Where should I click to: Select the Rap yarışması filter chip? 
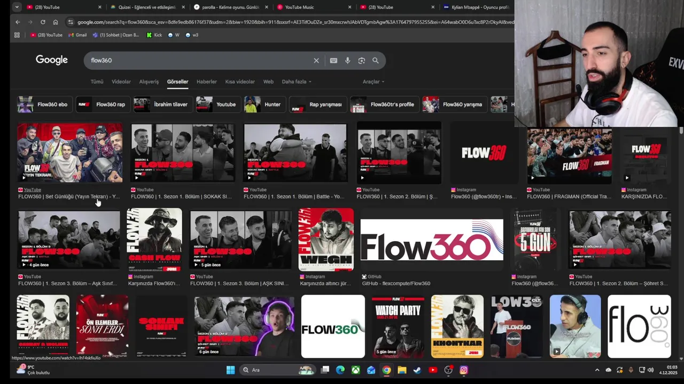[x=317, y=105]
